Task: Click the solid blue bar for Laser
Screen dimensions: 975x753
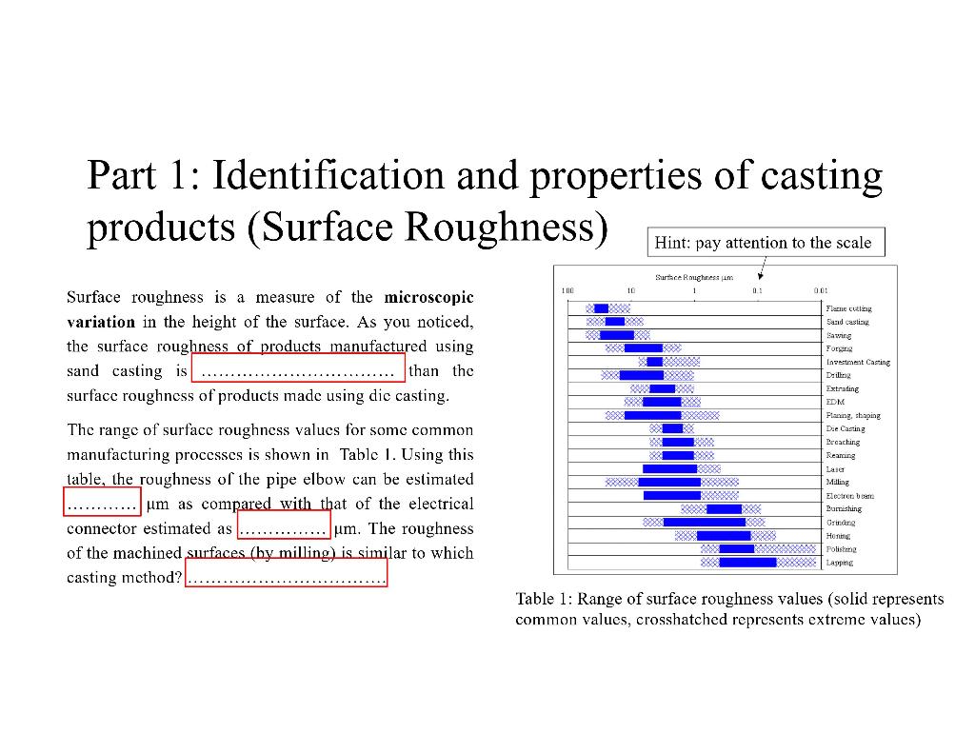Action: (669, 468)
